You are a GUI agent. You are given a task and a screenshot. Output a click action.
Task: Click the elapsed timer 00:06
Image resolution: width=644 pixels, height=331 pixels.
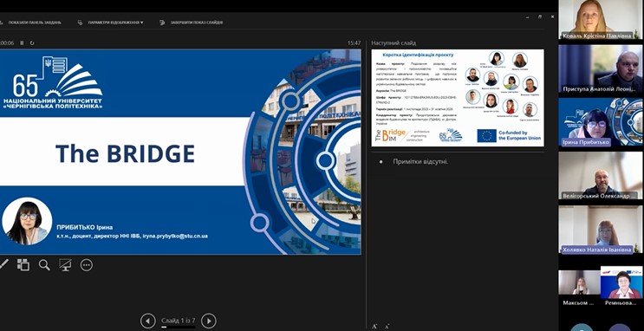[7, 42]
